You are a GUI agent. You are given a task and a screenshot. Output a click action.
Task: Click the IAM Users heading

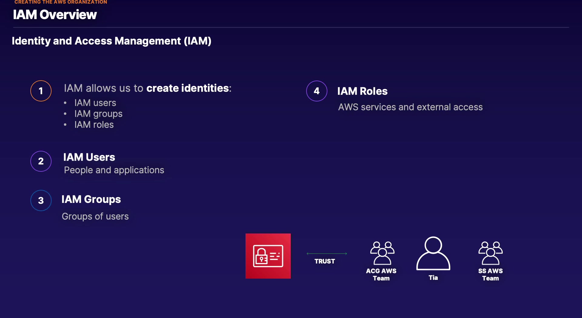[x=89, y=157]
